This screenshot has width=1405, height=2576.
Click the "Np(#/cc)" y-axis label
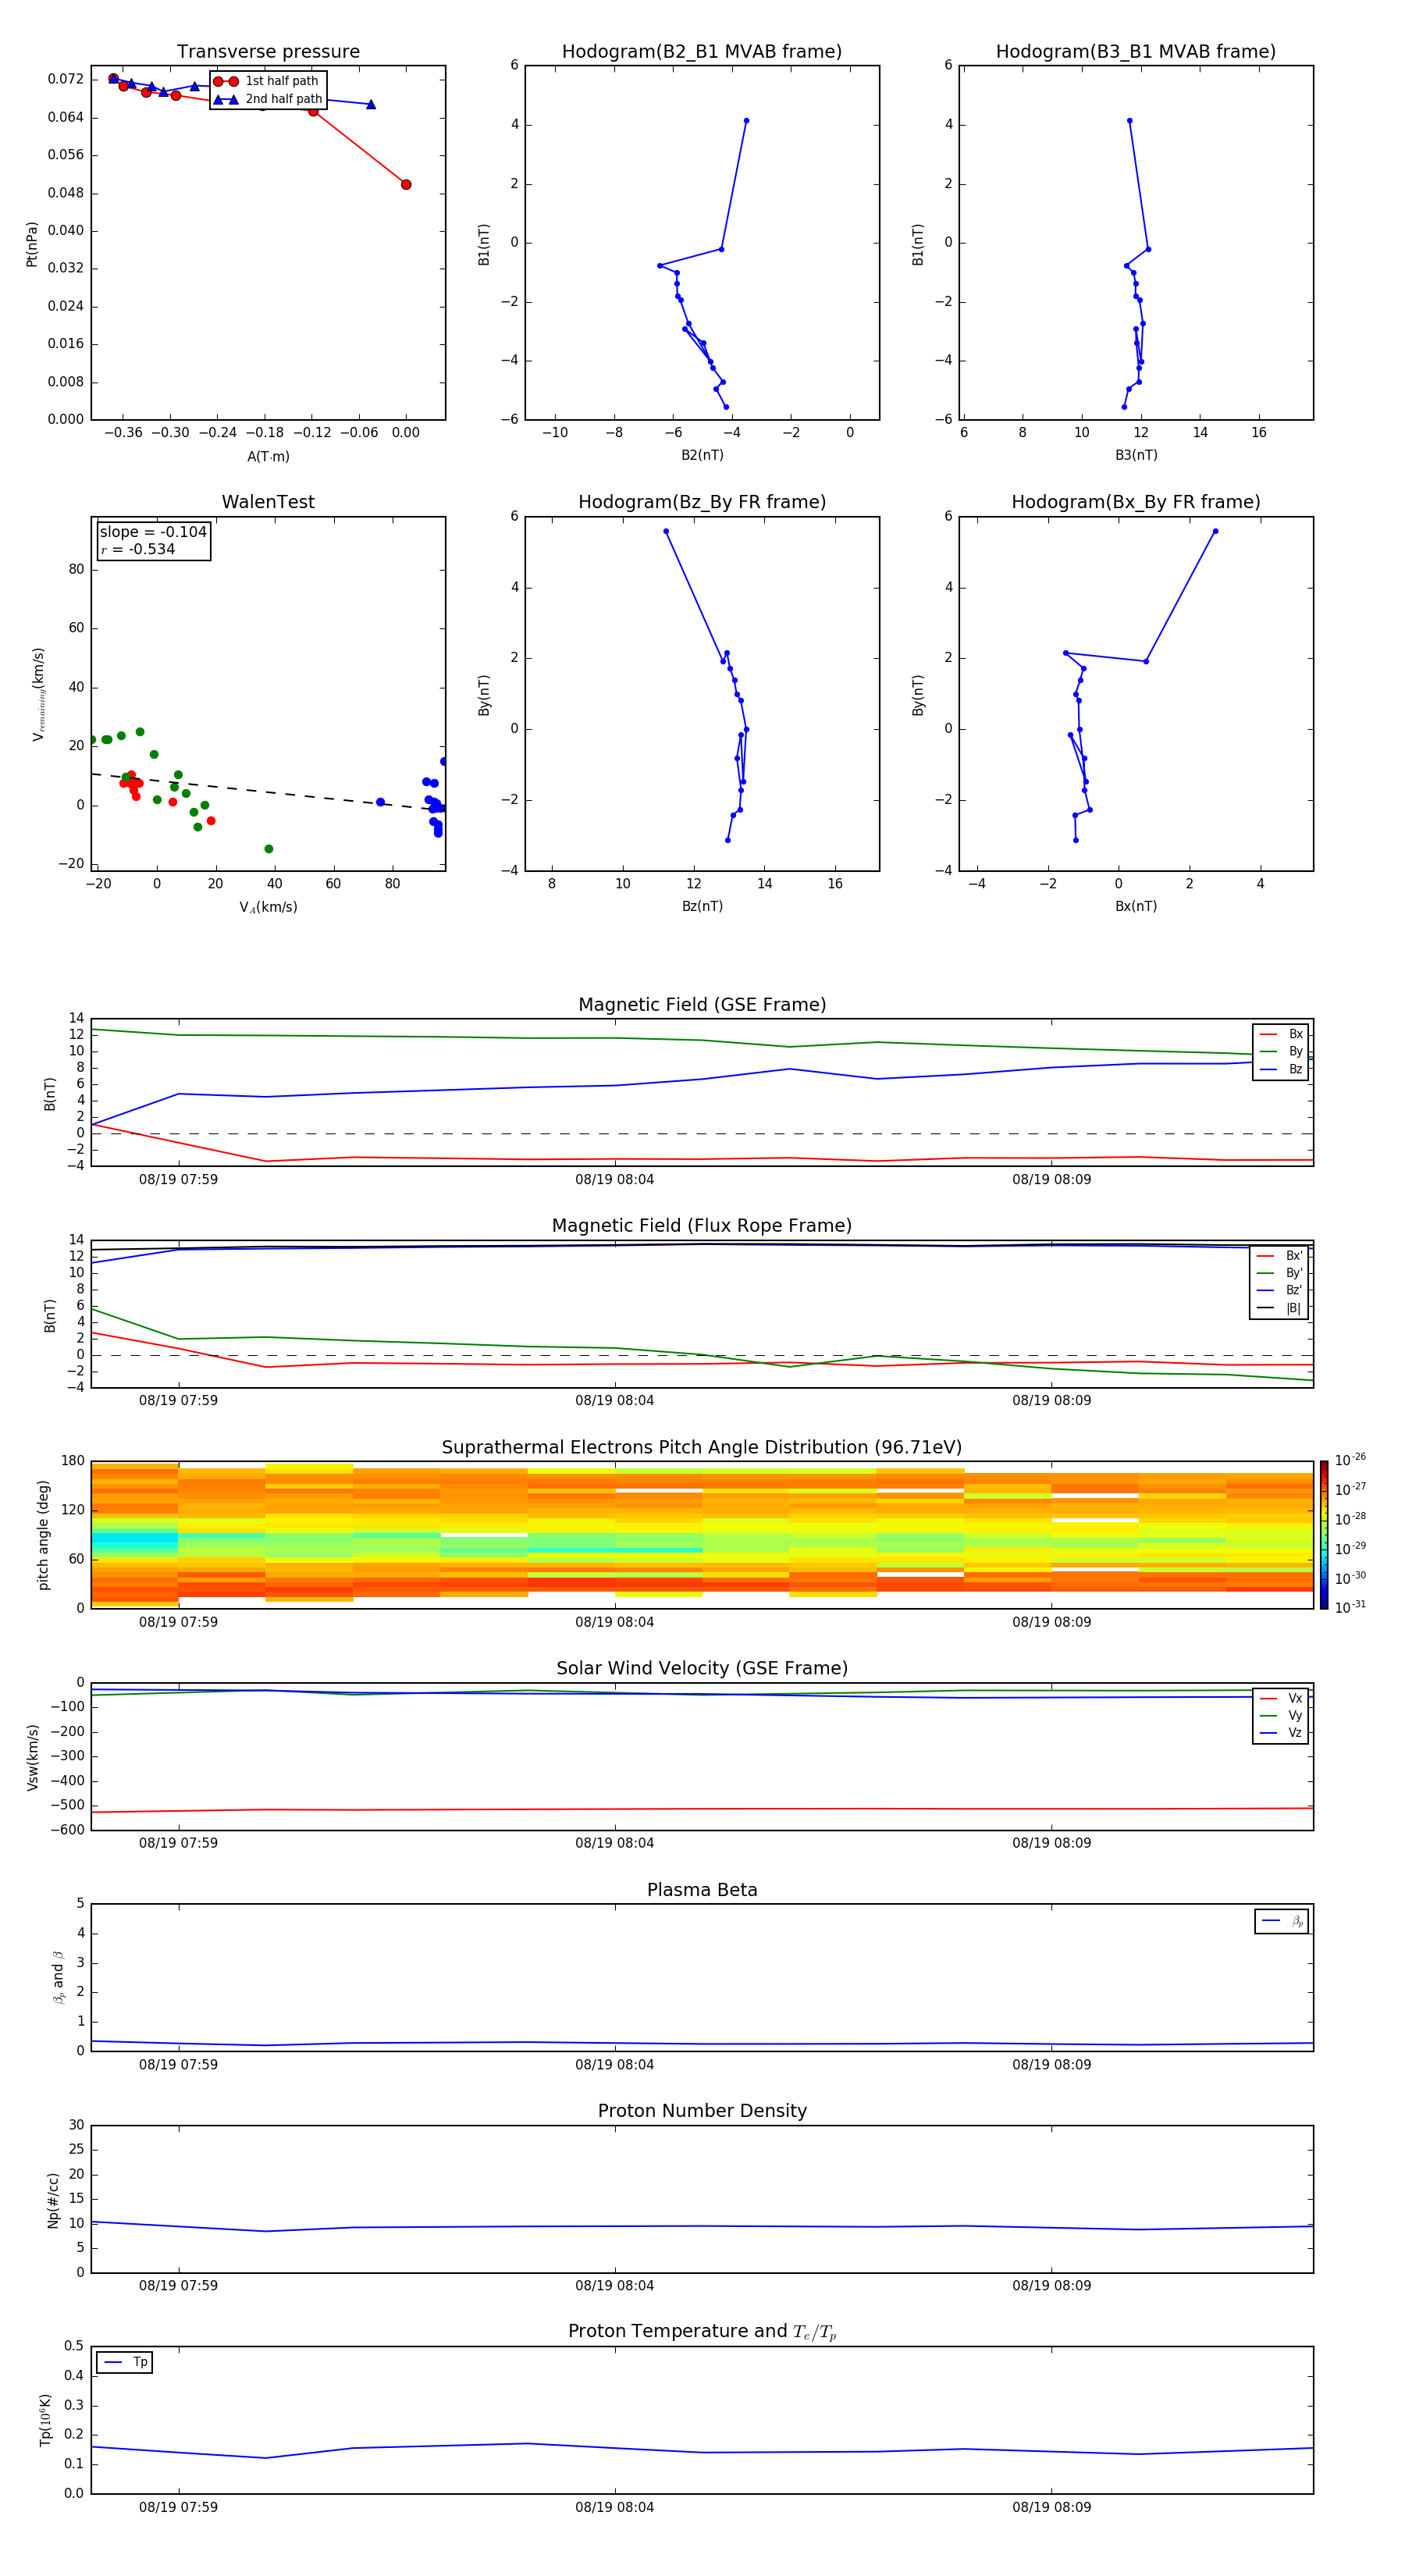tap(53, 2200)
